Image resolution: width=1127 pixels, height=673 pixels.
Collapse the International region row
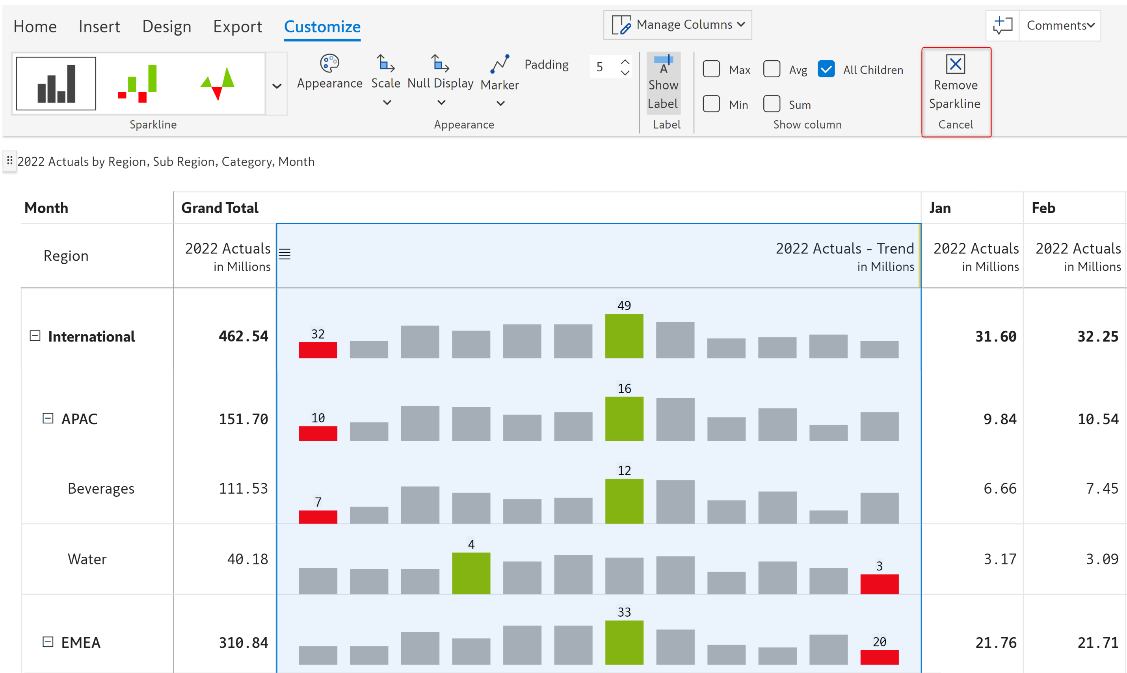coord(35,336)
